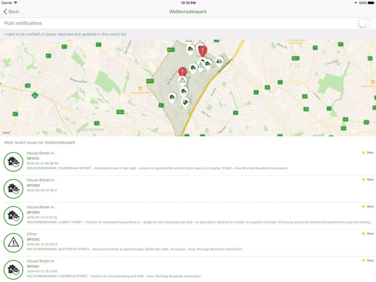This screenshot has height=282, width=376.
Task: Tap the New status on row SR1201
Action: coord(368,260)
